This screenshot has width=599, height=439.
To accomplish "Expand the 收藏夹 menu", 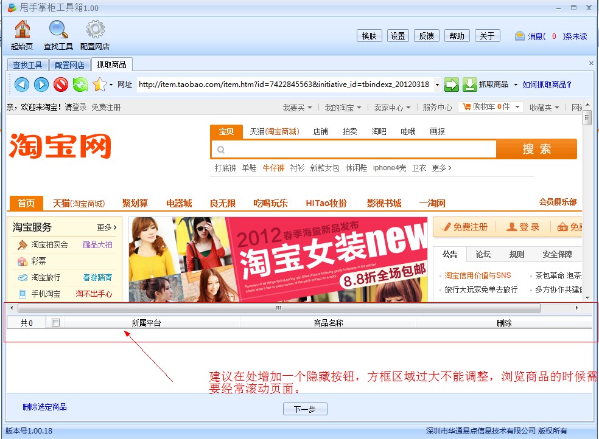I will 544,108.
